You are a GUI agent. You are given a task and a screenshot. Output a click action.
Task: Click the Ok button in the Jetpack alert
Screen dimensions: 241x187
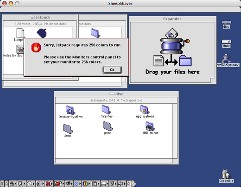pos(112,70)
